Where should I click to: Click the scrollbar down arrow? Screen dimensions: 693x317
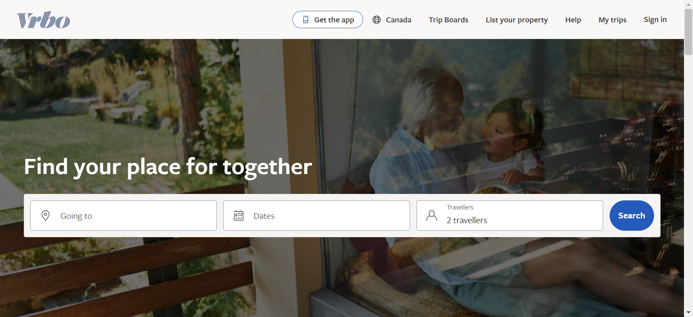[688, 312]
